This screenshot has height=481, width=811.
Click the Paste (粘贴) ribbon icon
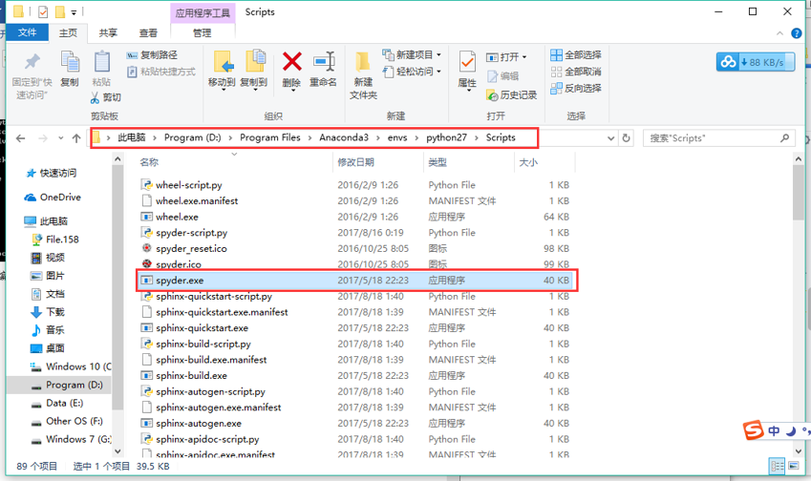click(x=101, y=63)
